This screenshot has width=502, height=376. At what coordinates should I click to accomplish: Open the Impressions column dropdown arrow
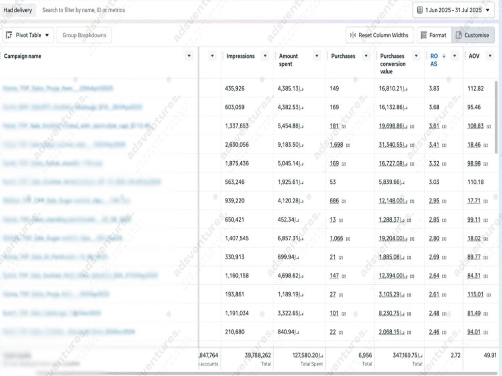pyautogui.click(x=265, y=56)
